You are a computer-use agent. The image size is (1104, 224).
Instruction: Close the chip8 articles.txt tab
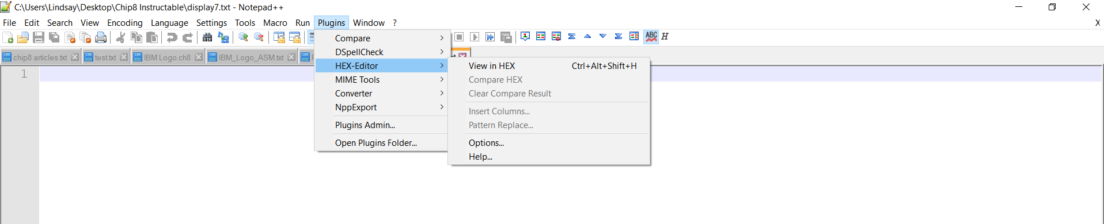pos(75,57)
